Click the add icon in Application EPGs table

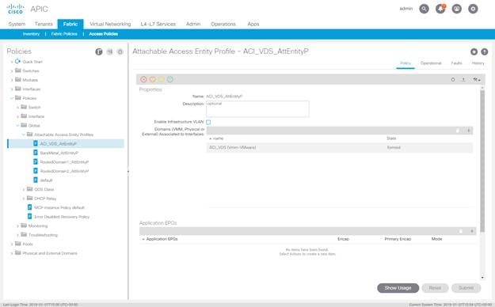472,231
